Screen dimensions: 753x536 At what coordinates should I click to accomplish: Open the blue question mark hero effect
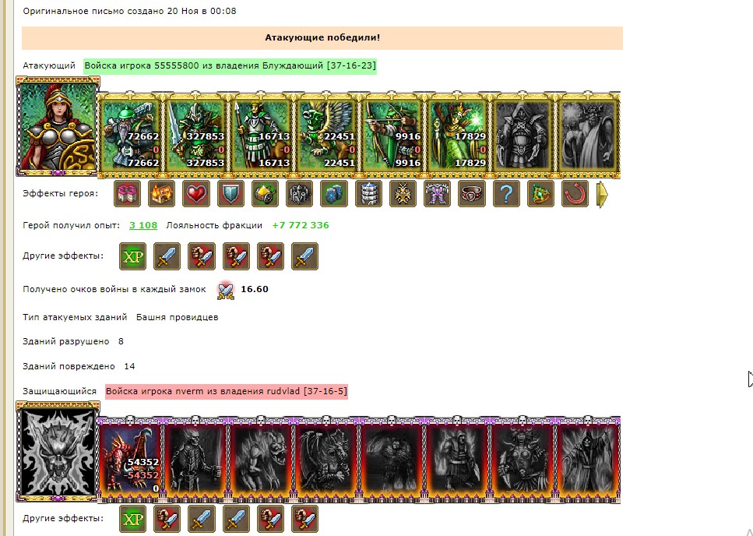pos(506,194)
